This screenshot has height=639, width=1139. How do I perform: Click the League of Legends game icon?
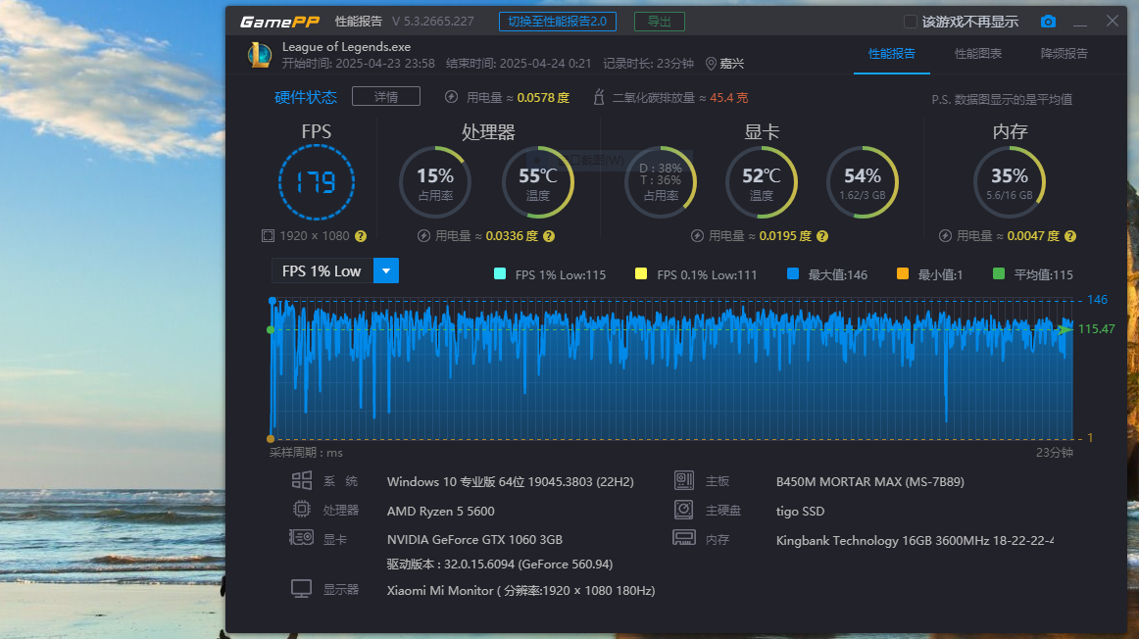(x=260, y=55)
